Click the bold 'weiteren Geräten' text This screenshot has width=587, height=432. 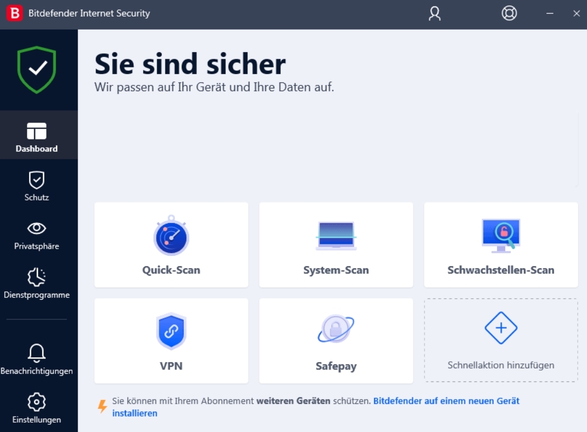click(293, 401)
